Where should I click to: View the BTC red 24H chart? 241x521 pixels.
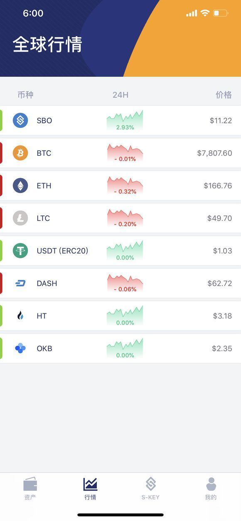point(125,153)
